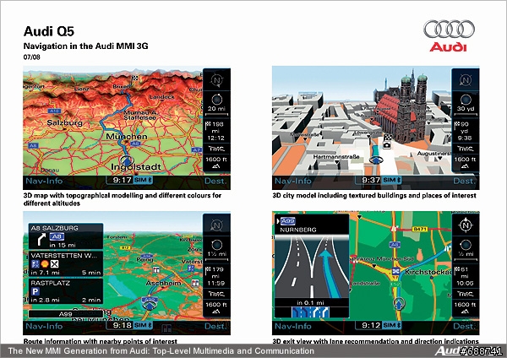The image size is (507, 358).
Task: Click the SIM Bluetooth icon beside 9:37
Action: [x=391, y=180]
